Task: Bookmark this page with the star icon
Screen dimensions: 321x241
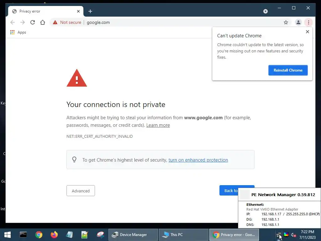Action: (x=286, y=22)
